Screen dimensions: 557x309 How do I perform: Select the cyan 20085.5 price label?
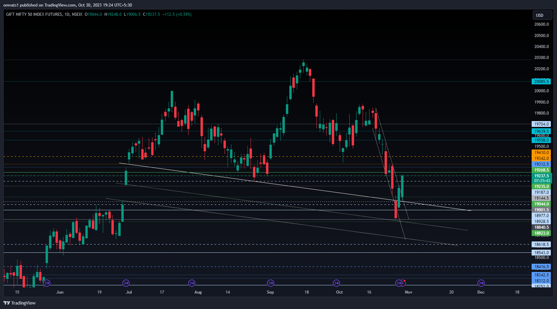click(541, 81)
